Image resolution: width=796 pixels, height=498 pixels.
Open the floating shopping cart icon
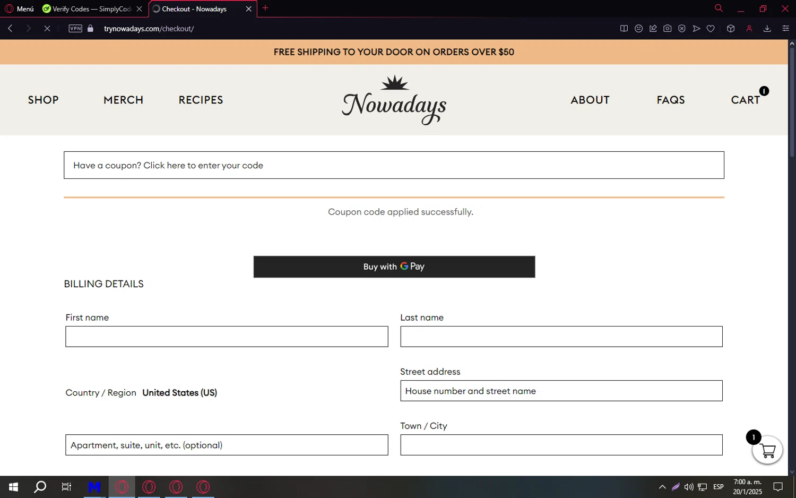(x=767, y=450)
